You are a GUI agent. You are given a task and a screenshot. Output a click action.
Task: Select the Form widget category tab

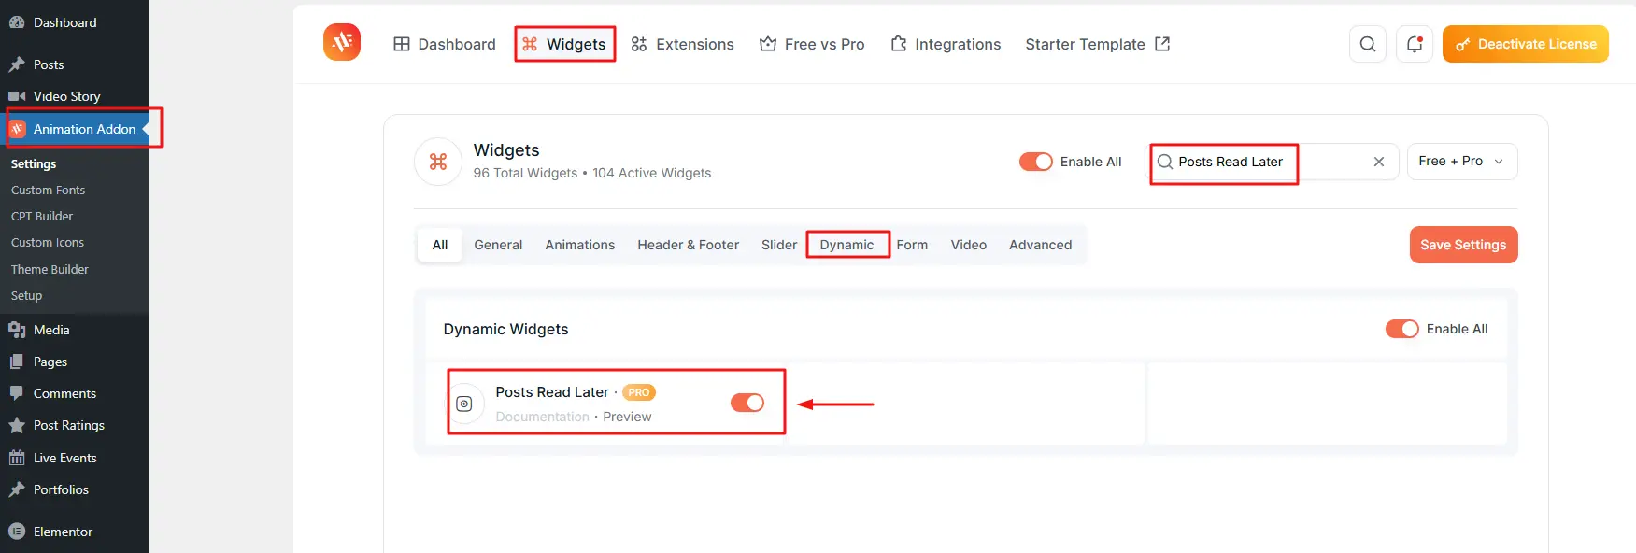tap(912, 245)
